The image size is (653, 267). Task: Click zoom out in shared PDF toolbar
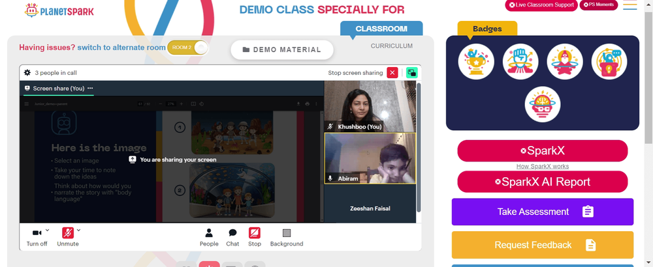[161, 104]
